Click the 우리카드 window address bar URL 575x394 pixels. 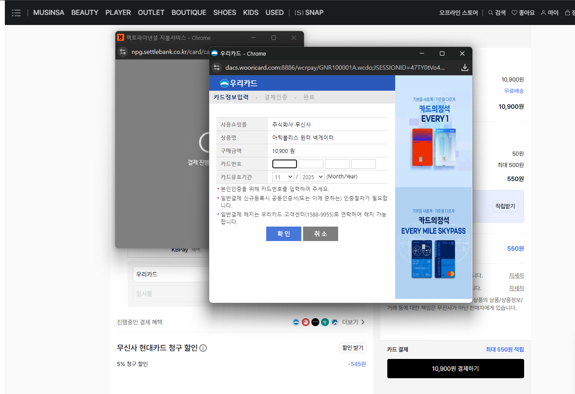(335, 67)
